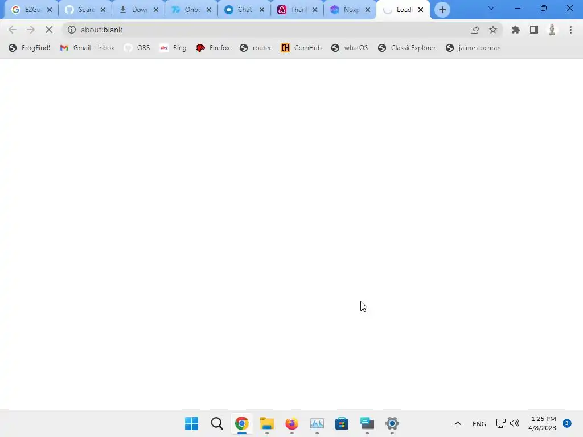Open the Thank tab
The image size is (583, 437).
pyautogui.click(x=292, y=10)
